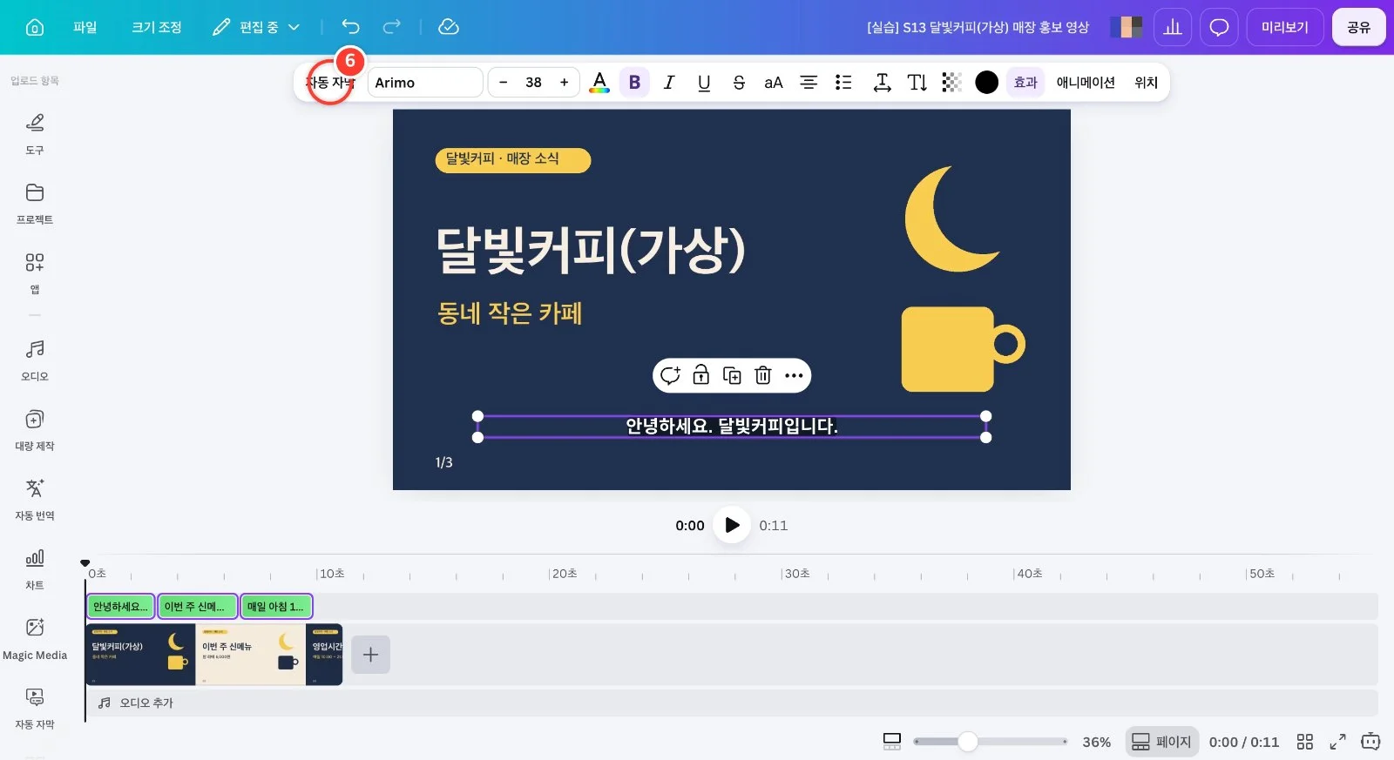The image size is (1394, 760).
Task: Go to Canva home icon
Action: pos(35,27)
